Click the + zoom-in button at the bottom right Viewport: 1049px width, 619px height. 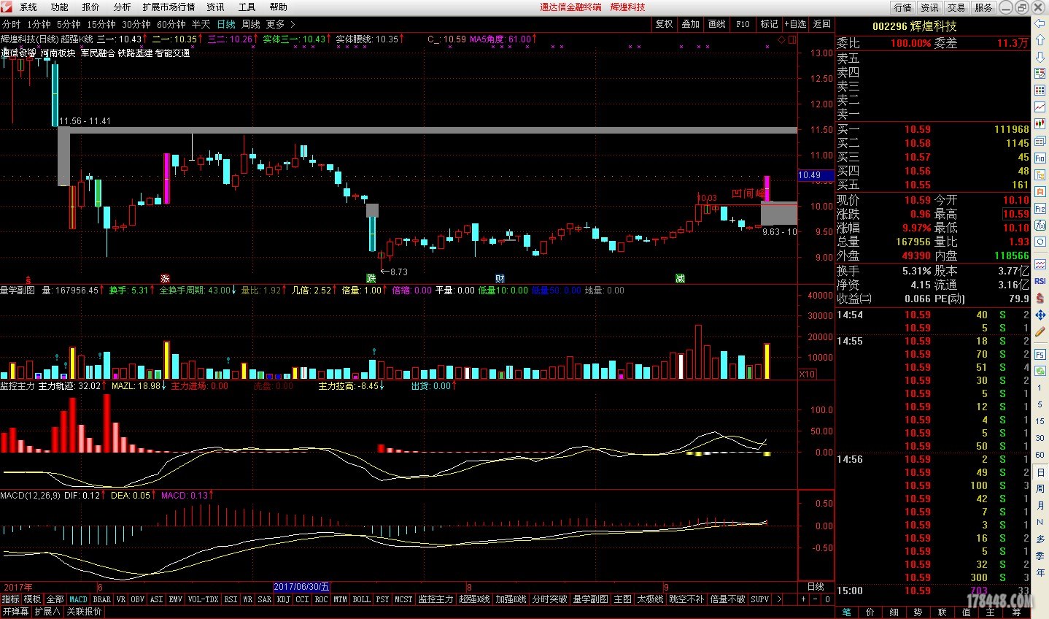coord(803,599)
